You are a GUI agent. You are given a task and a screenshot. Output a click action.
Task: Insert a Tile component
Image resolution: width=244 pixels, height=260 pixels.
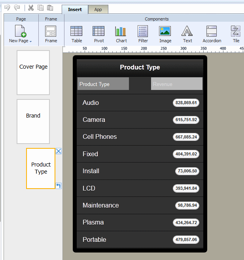(236, 34)
